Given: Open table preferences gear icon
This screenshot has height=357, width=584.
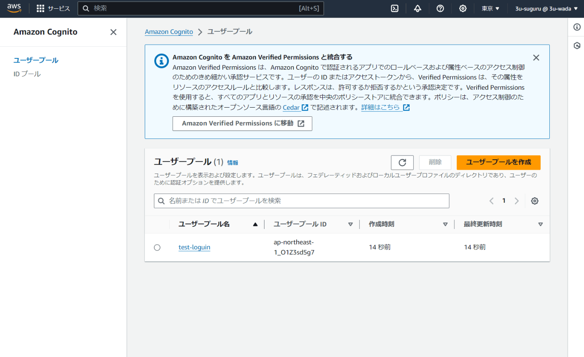Looking at the screenshot, I should click(535, 201).
